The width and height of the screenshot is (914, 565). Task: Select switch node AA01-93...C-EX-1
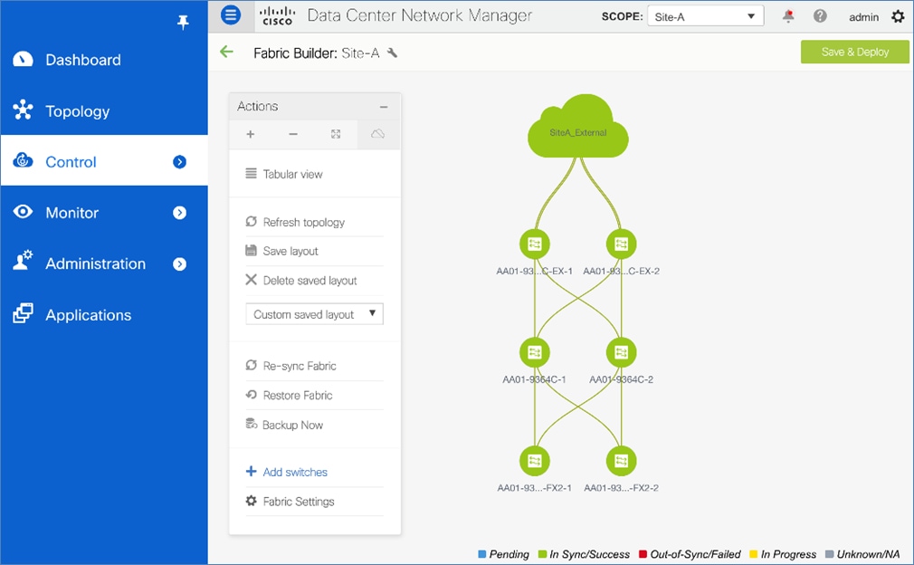point(535,244)
